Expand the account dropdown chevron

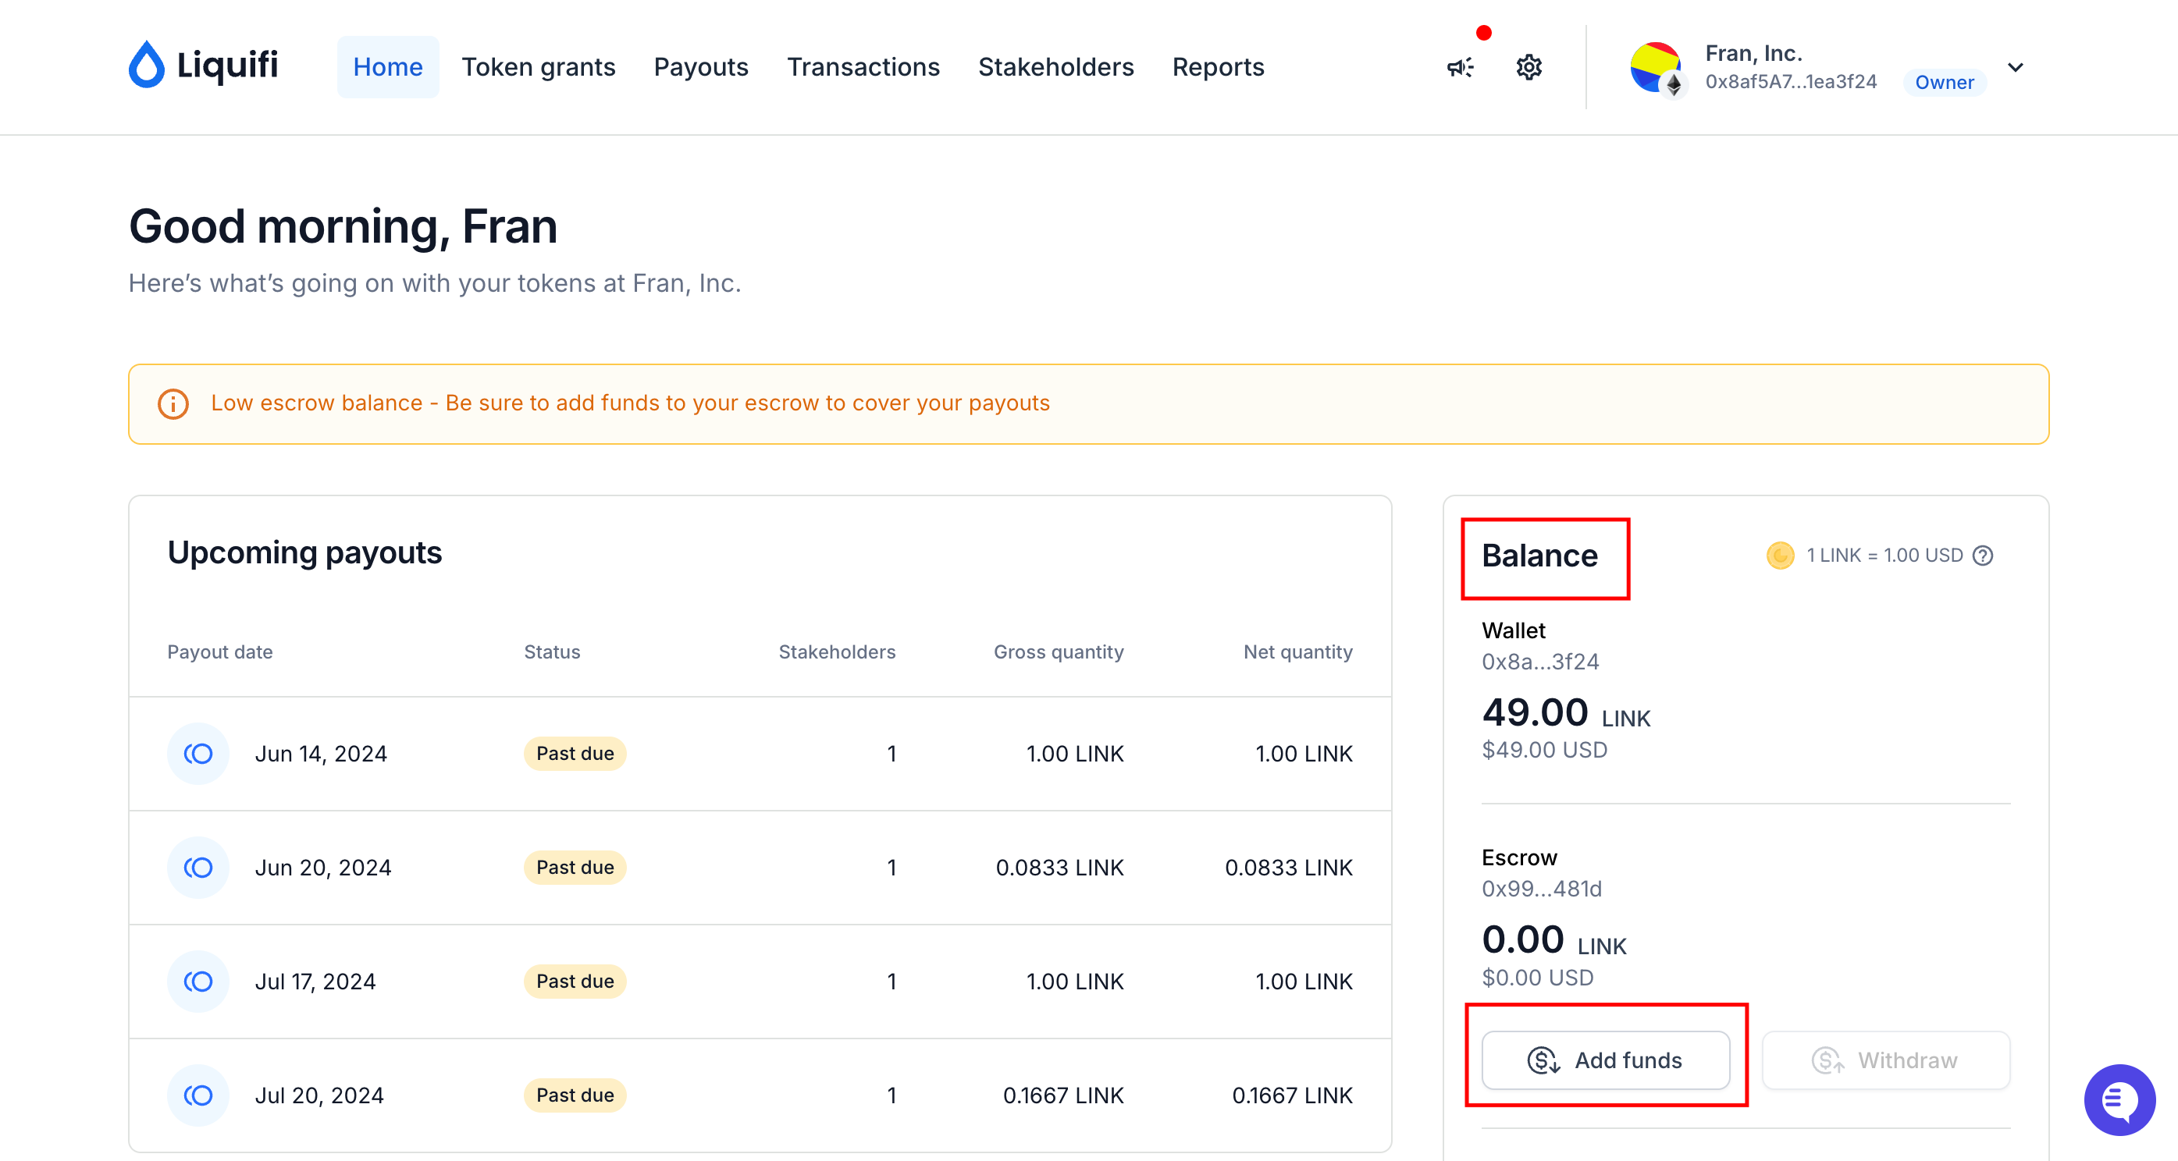point(2016,68)
